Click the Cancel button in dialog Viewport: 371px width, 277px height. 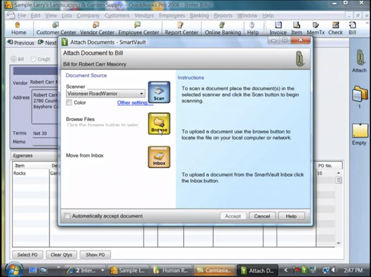(262, 216)
